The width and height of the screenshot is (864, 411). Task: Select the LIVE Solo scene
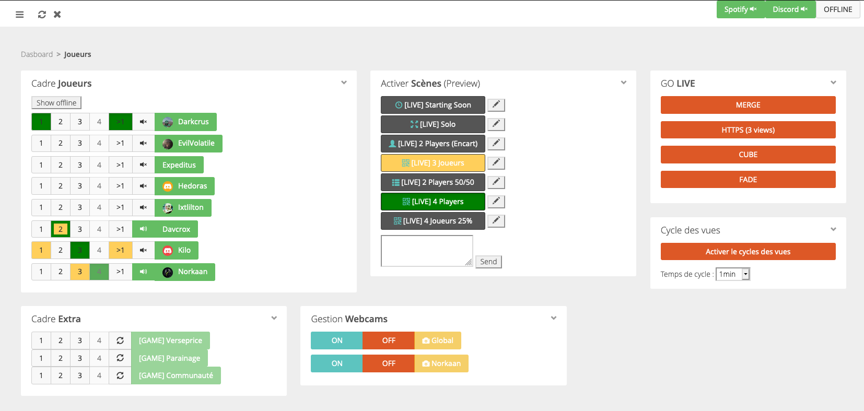click(433, 124)
